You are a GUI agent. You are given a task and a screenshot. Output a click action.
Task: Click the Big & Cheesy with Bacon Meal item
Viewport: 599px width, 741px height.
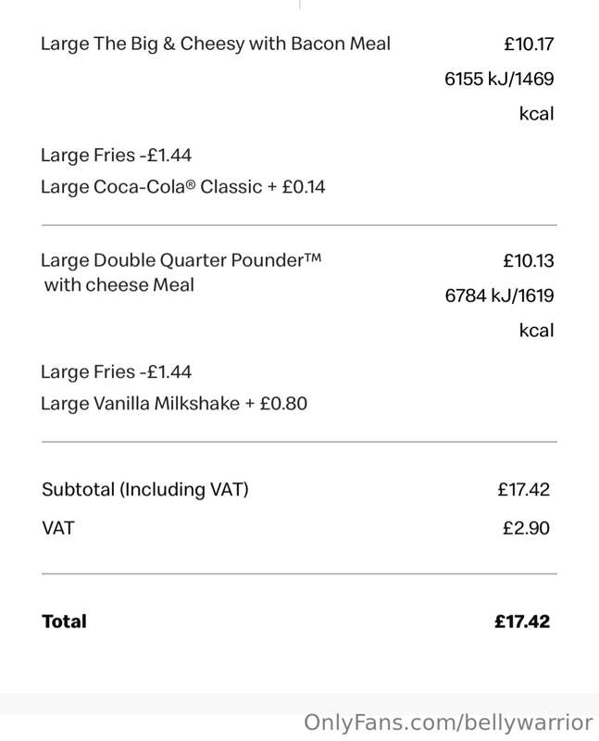click(216, 44)
